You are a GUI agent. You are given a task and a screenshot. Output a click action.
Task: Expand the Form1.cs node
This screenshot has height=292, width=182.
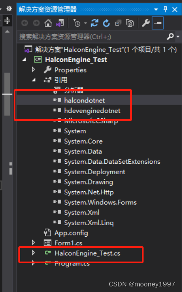pyautogui.click(x=33, y=243)
